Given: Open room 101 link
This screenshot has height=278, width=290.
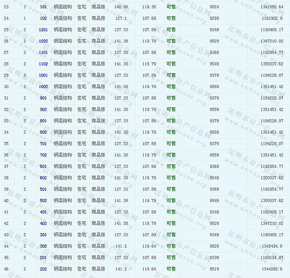Looking at the screenshot, I should [x=43, y=7].
